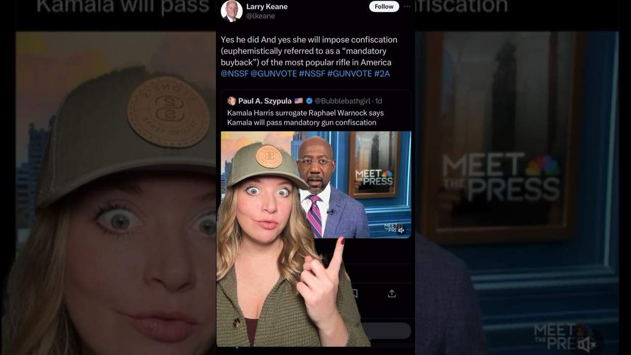Open the Paul A. Szypula quoted name
The width and height of the screenshot is (631, 355).
265,101
